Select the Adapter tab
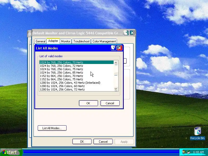The height and width of the screenshot is (156, 208). coord(53,41)
